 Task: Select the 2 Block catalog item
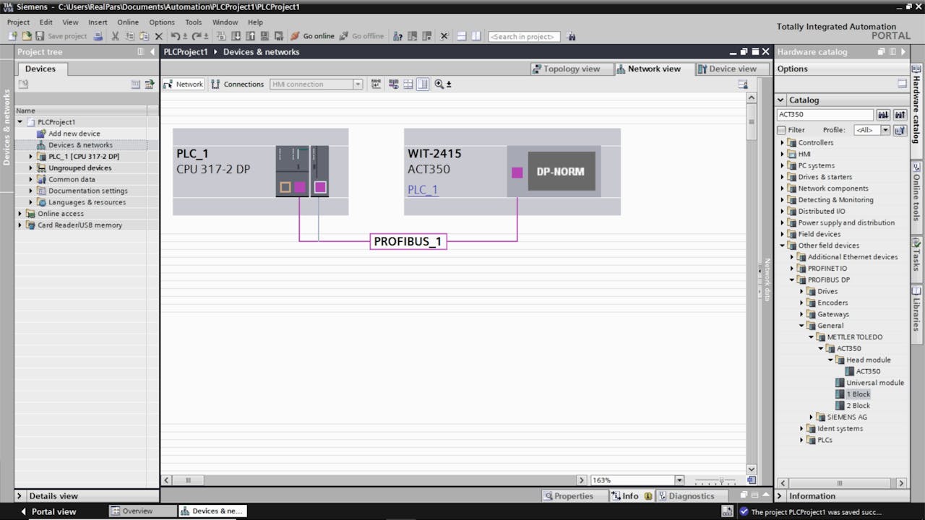(858, 406)
